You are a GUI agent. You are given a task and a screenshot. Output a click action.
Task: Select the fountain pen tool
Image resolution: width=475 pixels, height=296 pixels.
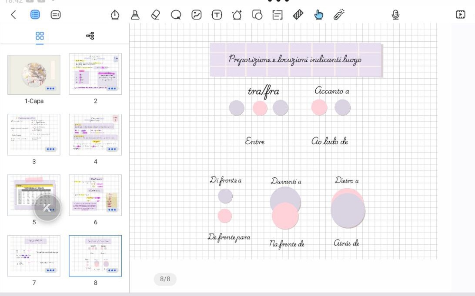coord(115,14)
